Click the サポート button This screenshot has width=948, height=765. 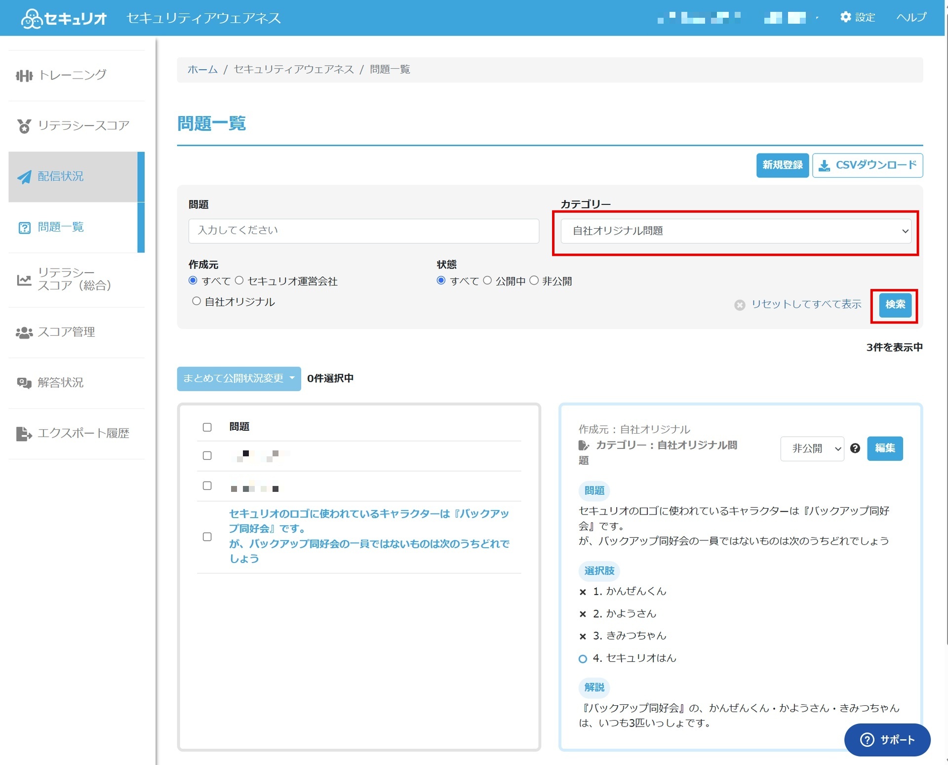[x=887, y=740]
